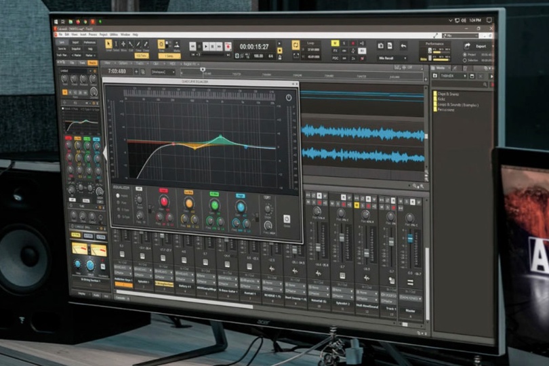Click the red Record button

228,46
